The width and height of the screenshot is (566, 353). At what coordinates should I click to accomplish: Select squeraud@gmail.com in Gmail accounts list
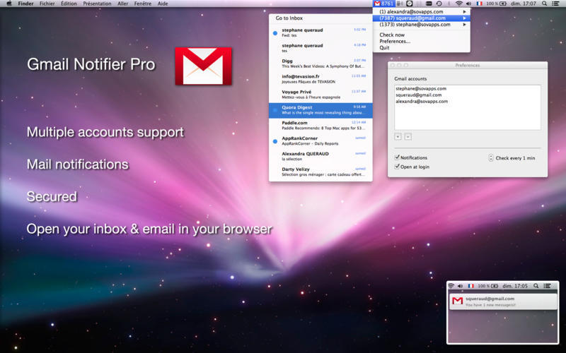click(468, 95)
